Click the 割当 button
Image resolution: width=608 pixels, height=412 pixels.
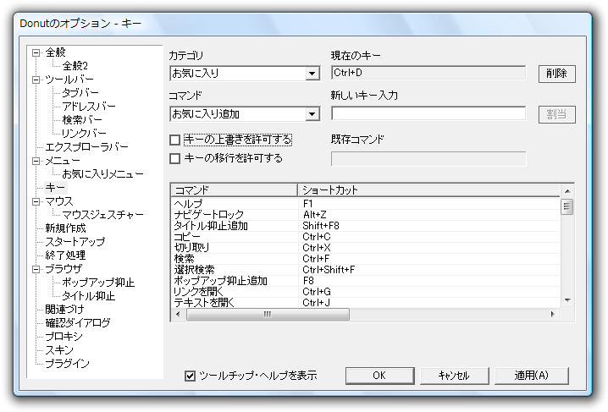pos(557,114)
